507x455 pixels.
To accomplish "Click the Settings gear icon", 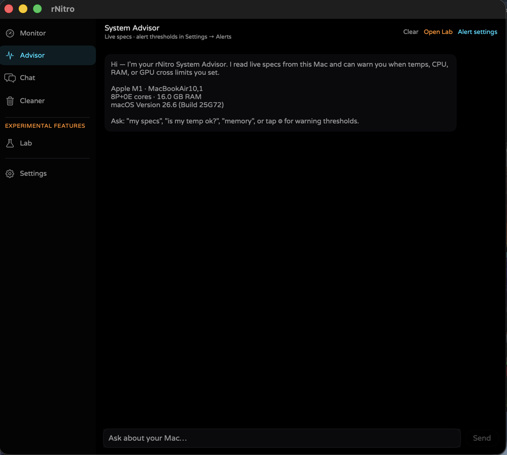I will pyautogui.click(x=10, y=174).
